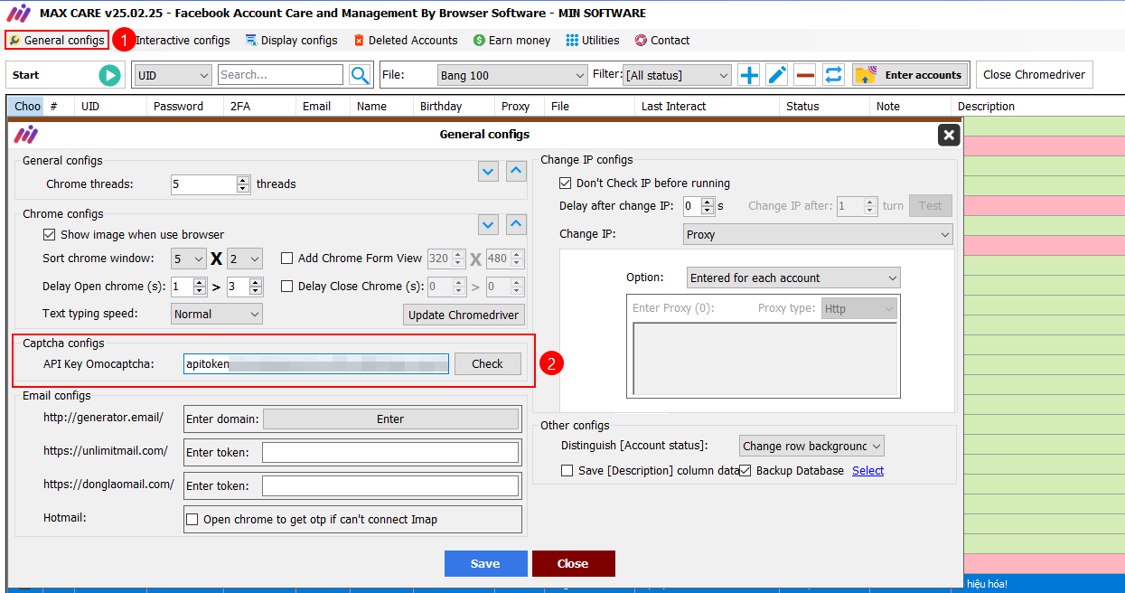
Task: Click the donglaomail.com token input field
Action: tap(390, 485)
